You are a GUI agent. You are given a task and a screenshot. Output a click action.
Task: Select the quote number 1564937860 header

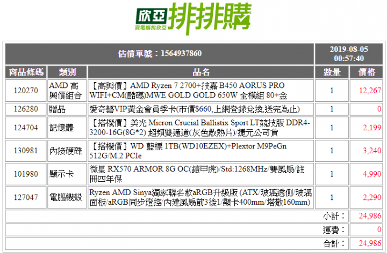point(160,54)
